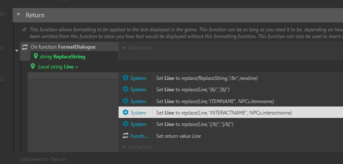Click Add action below Set return value

pyautogui.click(x=137, y=147)
